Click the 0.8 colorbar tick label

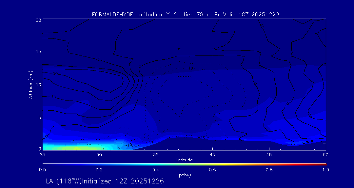click(269, 170)
